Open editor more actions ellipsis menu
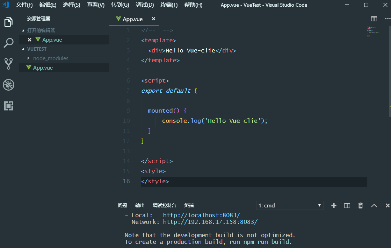Screen dimensions: 391x248 (388, 19)
